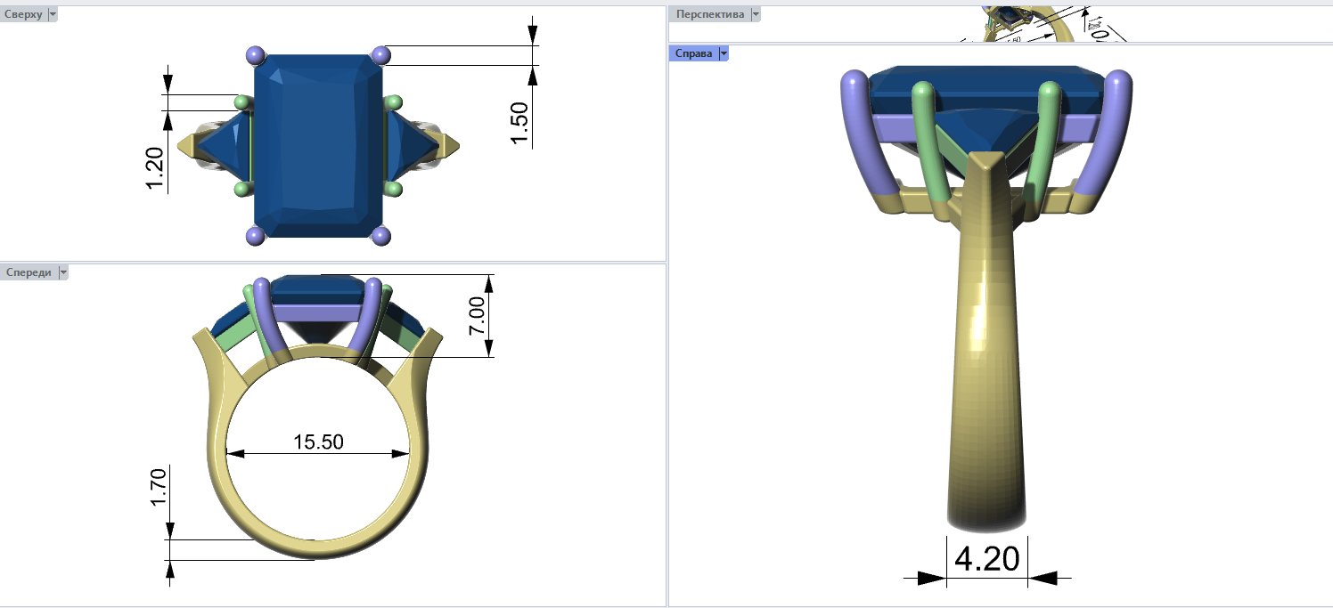Select the 1.50 prong dimension text

(520, 124)
